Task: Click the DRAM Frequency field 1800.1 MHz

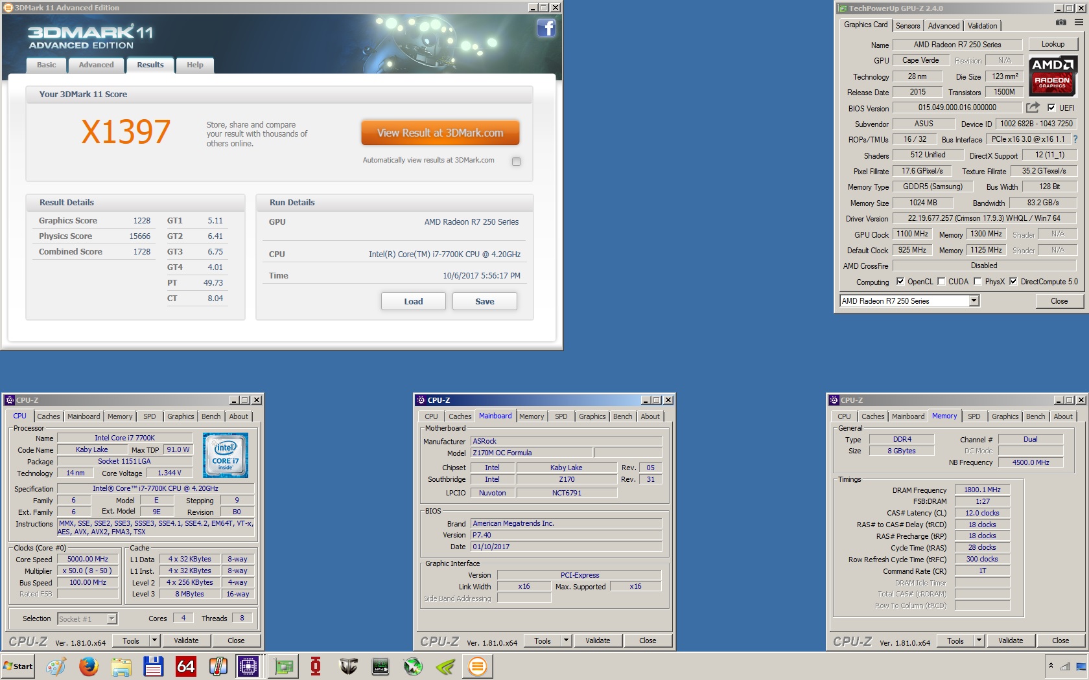Action: tap(982, 490)
